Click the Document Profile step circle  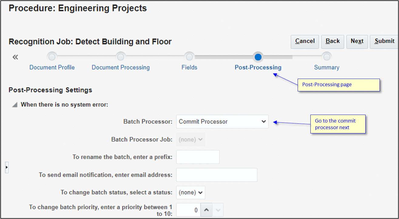point(52,57)
